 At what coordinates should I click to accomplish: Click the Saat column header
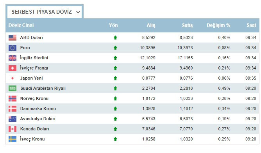pos(251,25)
